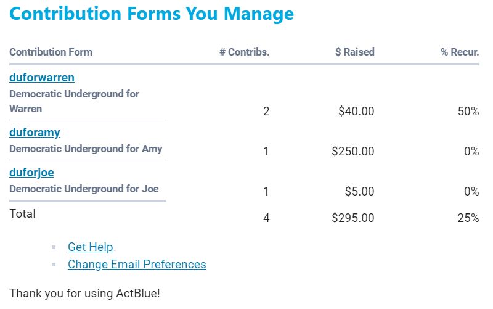Open the duforamy contribution form link
The height and width of the screenshot is (309, 493).
point(35,132)
